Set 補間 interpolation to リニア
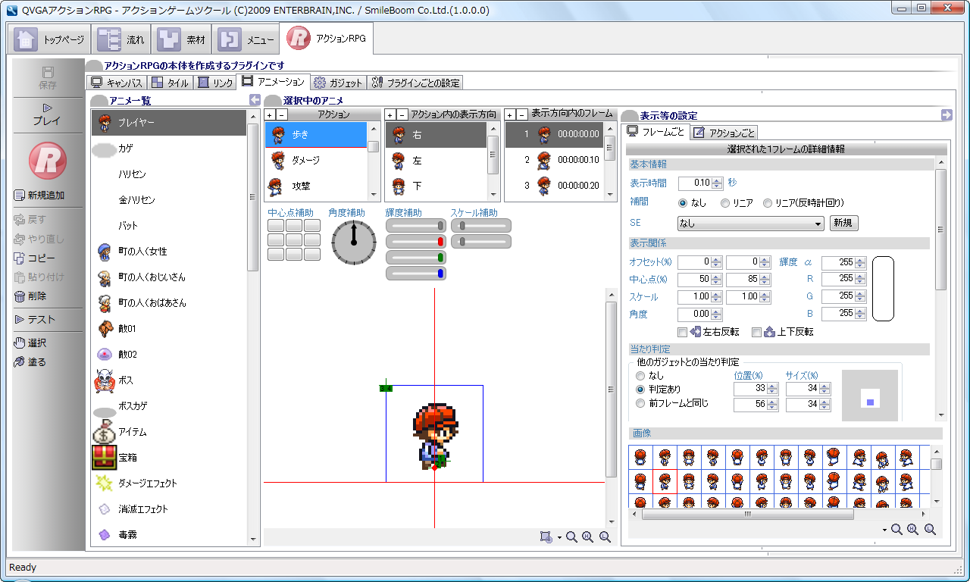 click(x=725, y=203)
